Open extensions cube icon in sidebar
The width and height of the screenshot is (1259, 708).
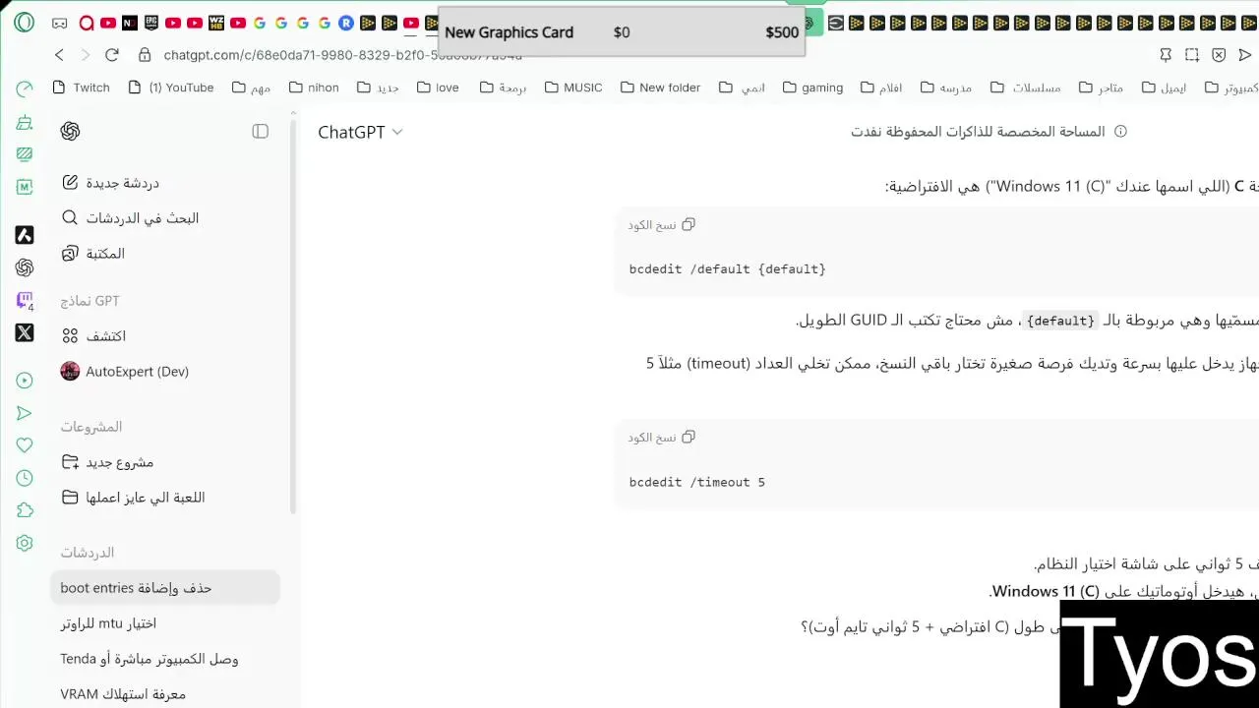pos(25,510)
